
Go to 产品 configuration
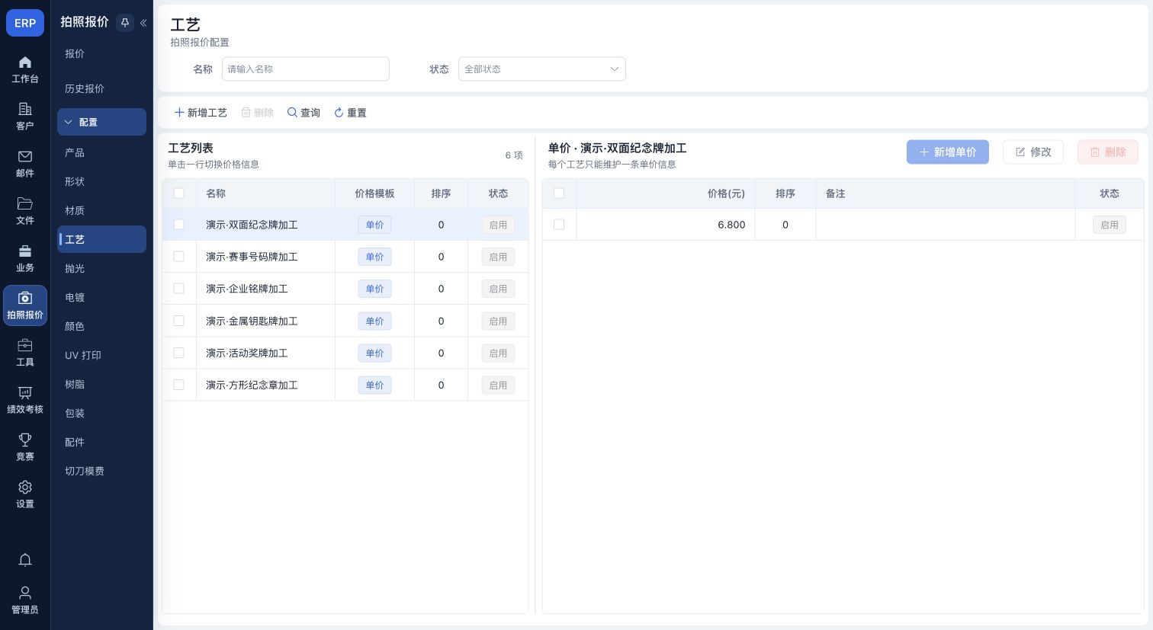coord(101,153)
